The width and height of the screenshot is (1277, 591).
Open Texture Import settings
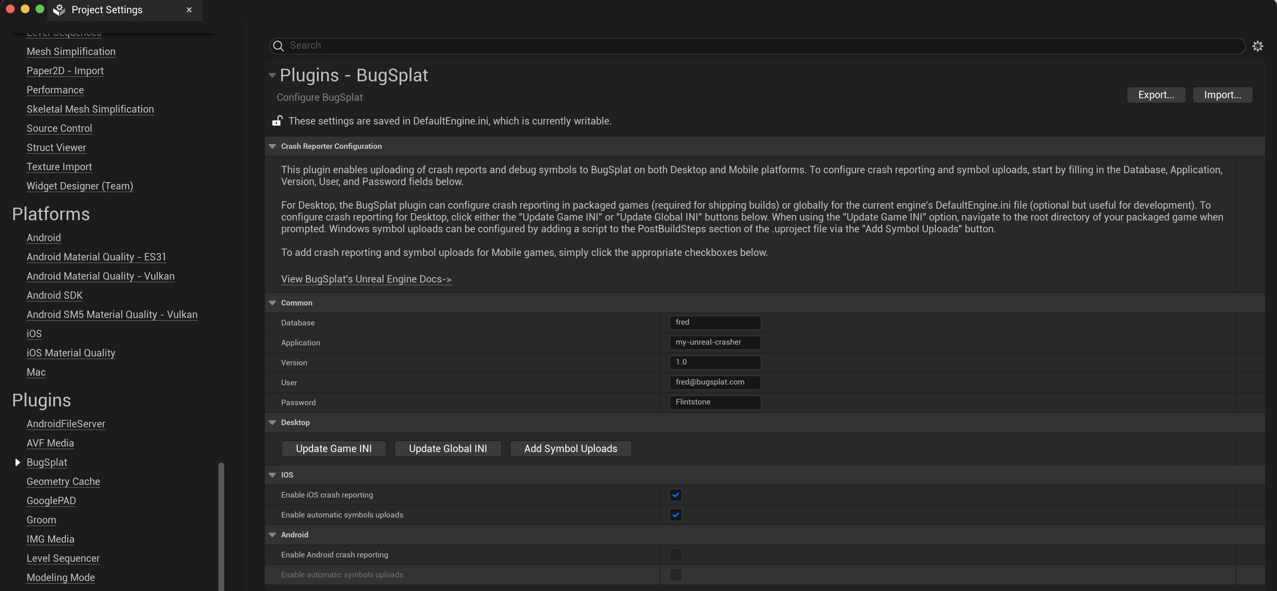[x=59, y=167]
